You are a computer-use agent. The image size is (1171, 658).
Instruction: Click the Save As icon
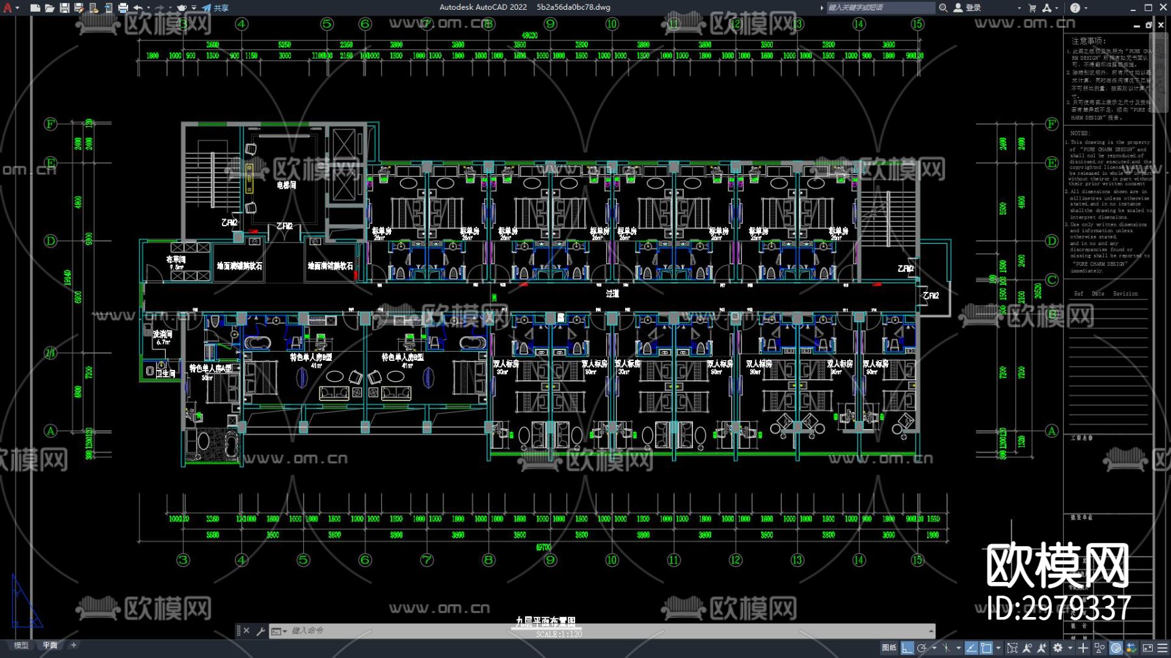pyautogui.click(x=79, y=8)
